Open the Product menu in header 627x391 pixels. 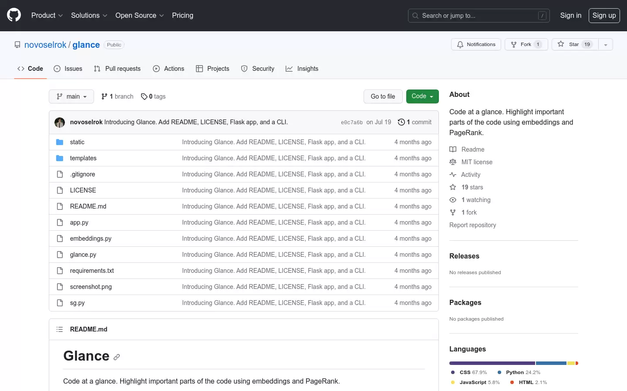tap(47, 15)
